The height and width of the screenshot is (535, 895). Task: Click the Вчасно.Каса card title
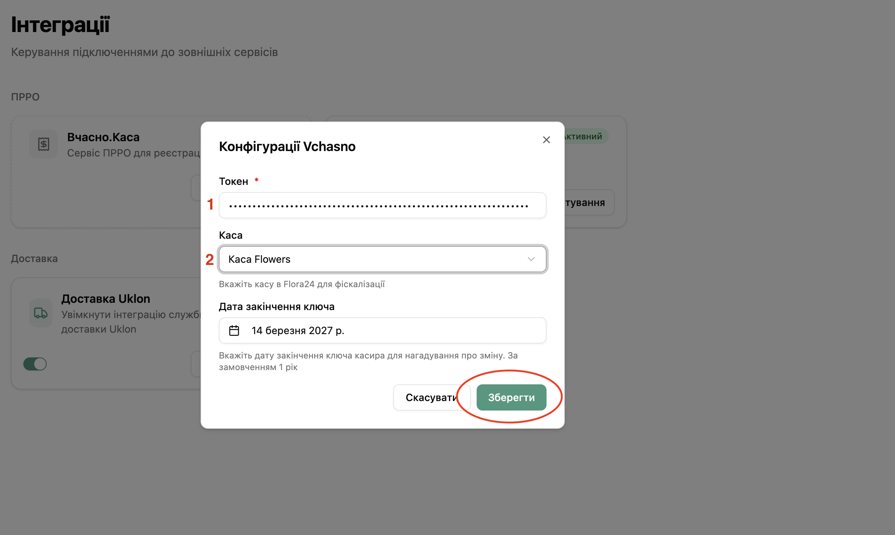tap(103, 137)
